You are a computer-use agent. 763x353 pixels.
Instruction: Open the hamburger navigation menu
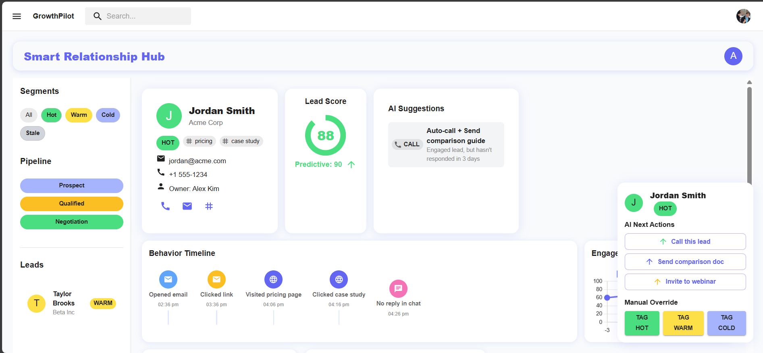pyautogui.click(x=17, y=16)
